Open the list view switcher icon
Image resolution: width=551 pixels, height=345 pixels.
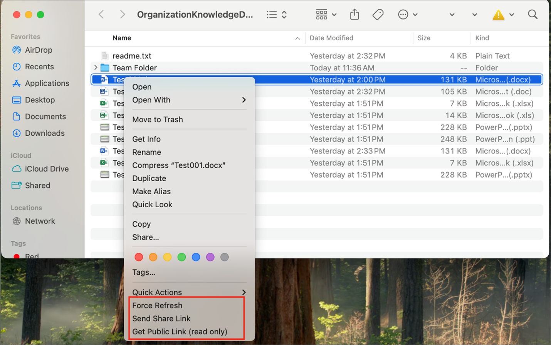pyautogui.click(x=277, y=15)
